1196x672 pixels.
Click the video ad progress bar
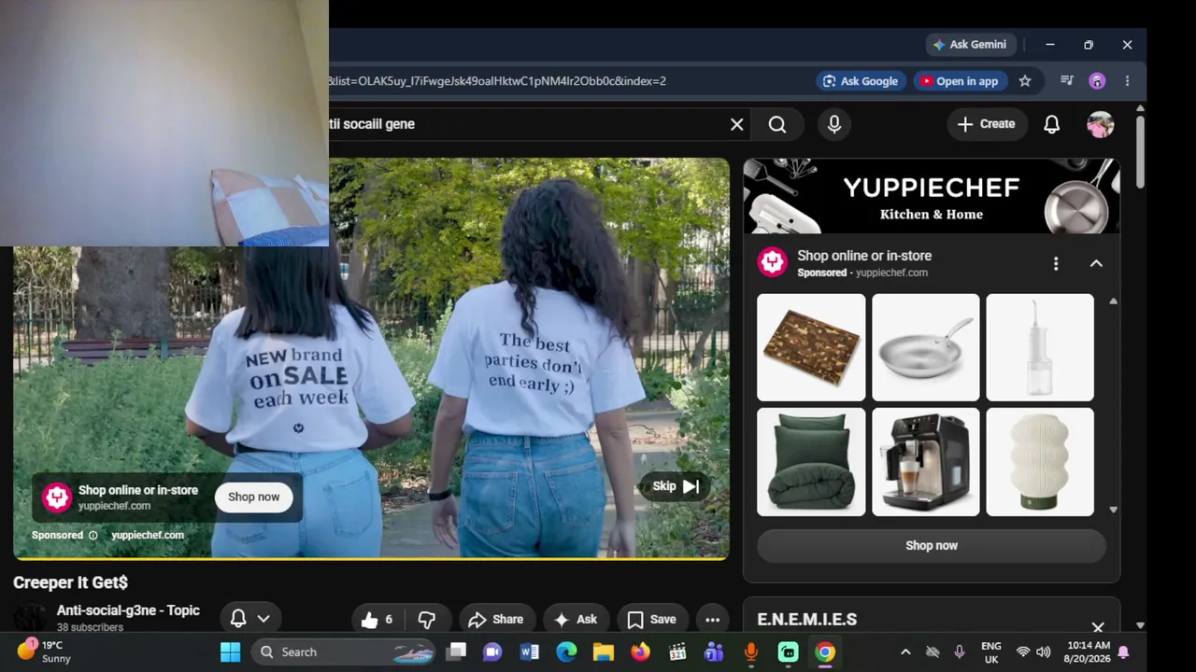[371, 558]
